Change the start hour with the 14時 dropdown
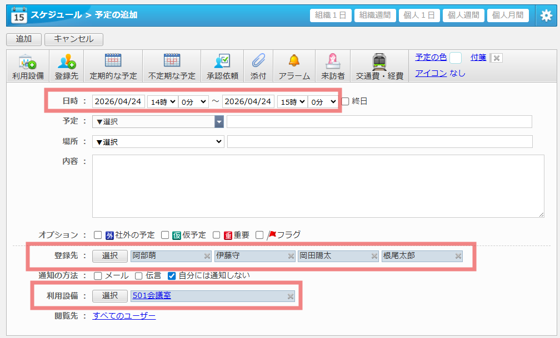This screenshot has height=338, width=560. 163,101
